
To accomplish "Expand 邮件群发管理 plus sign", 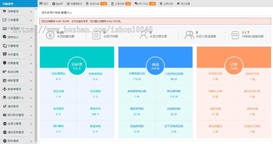I will [x=31, y=115].
